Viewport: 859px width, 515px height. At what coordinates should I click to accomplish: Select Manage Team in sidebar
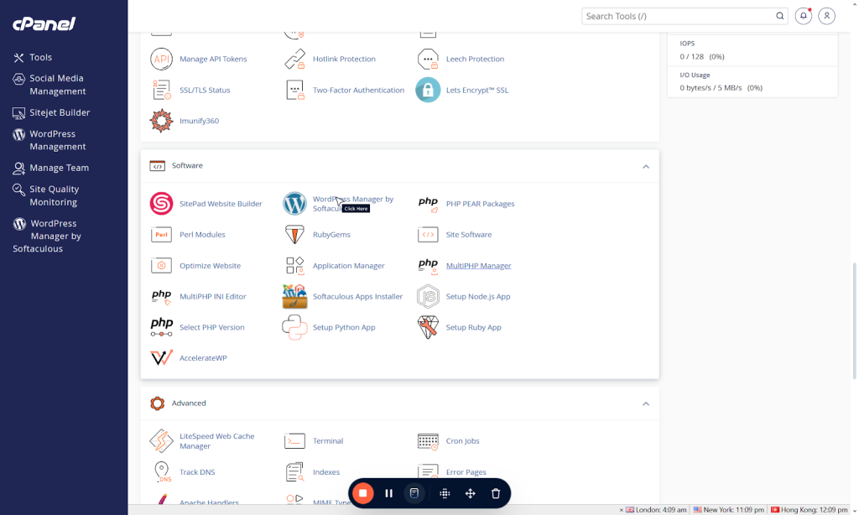pyautogui.click(x=59, y=168)
